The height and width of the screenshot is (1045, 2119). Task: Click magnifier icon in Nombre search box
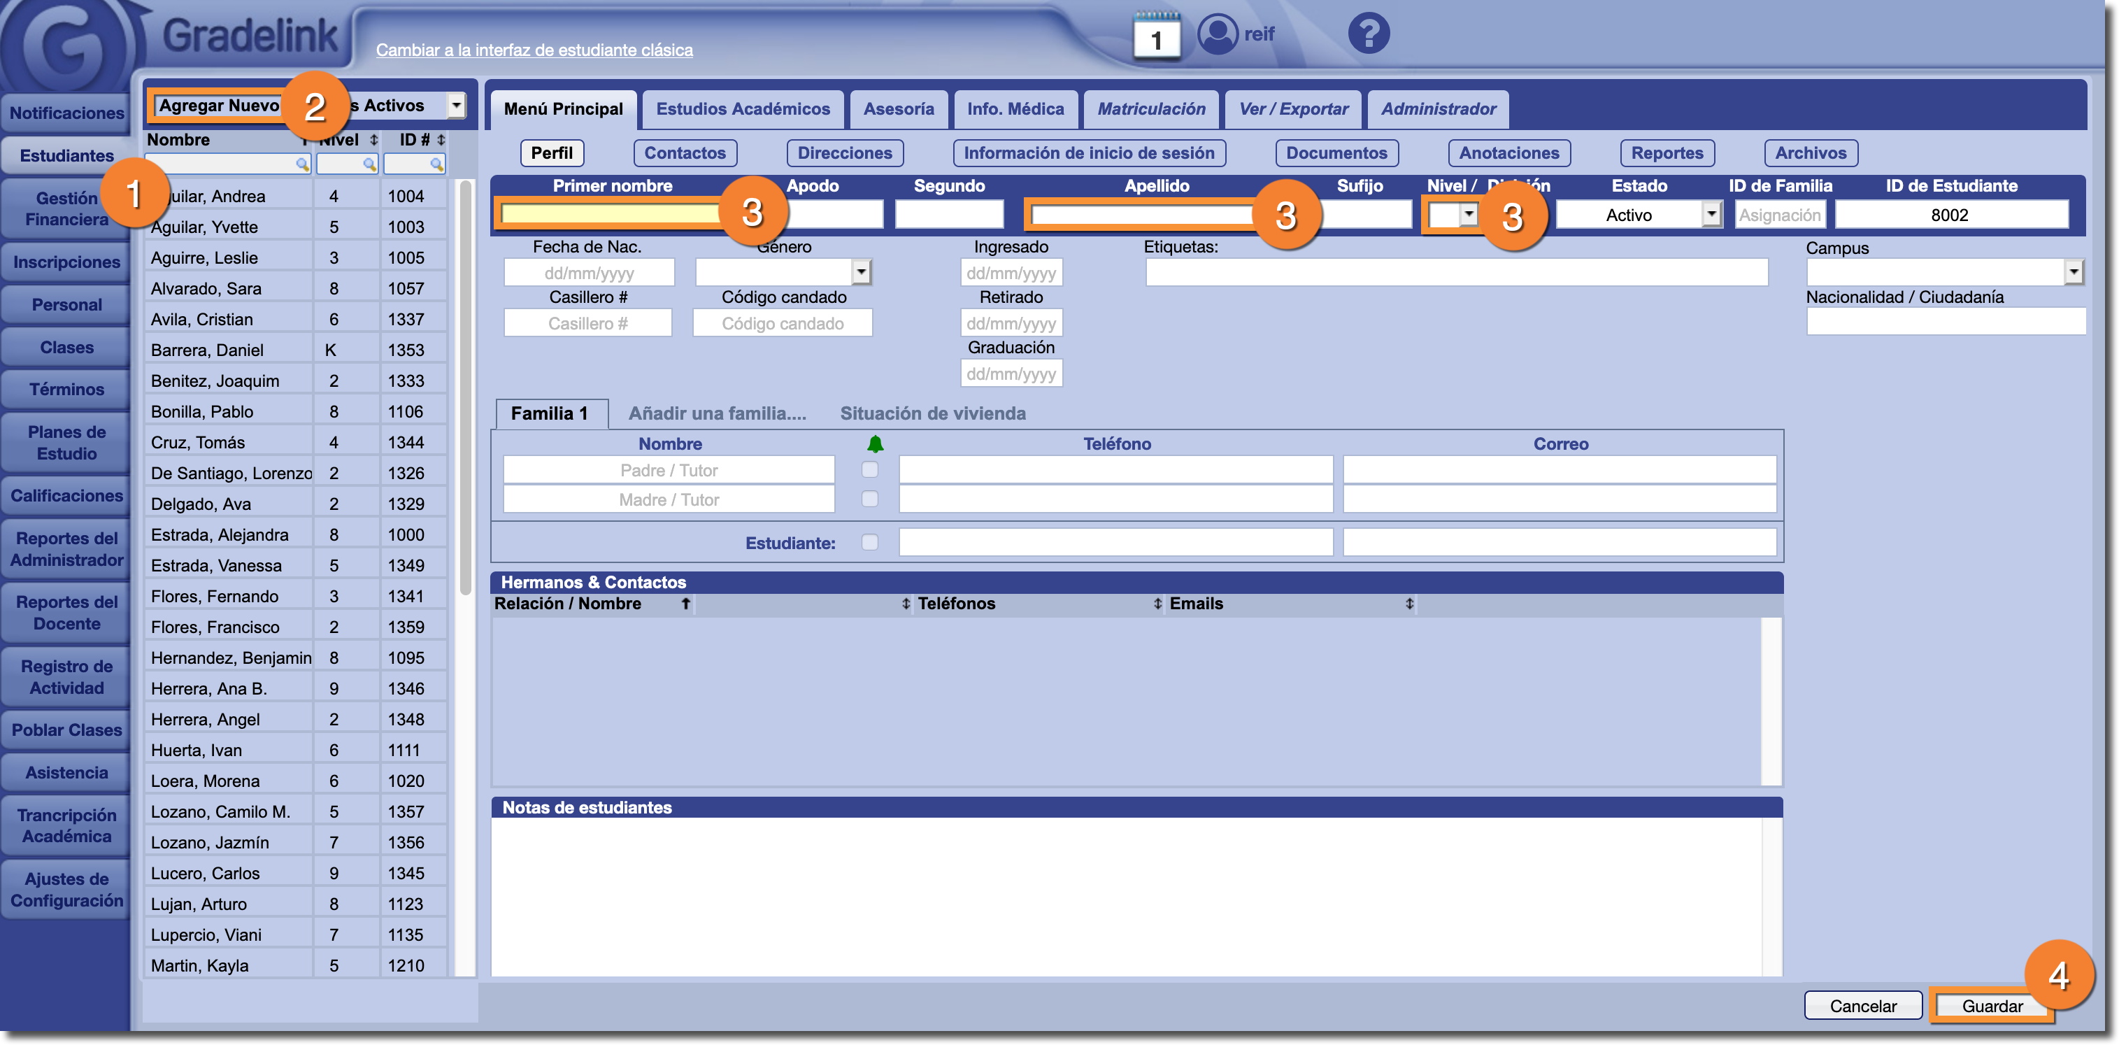click(302, 164)
